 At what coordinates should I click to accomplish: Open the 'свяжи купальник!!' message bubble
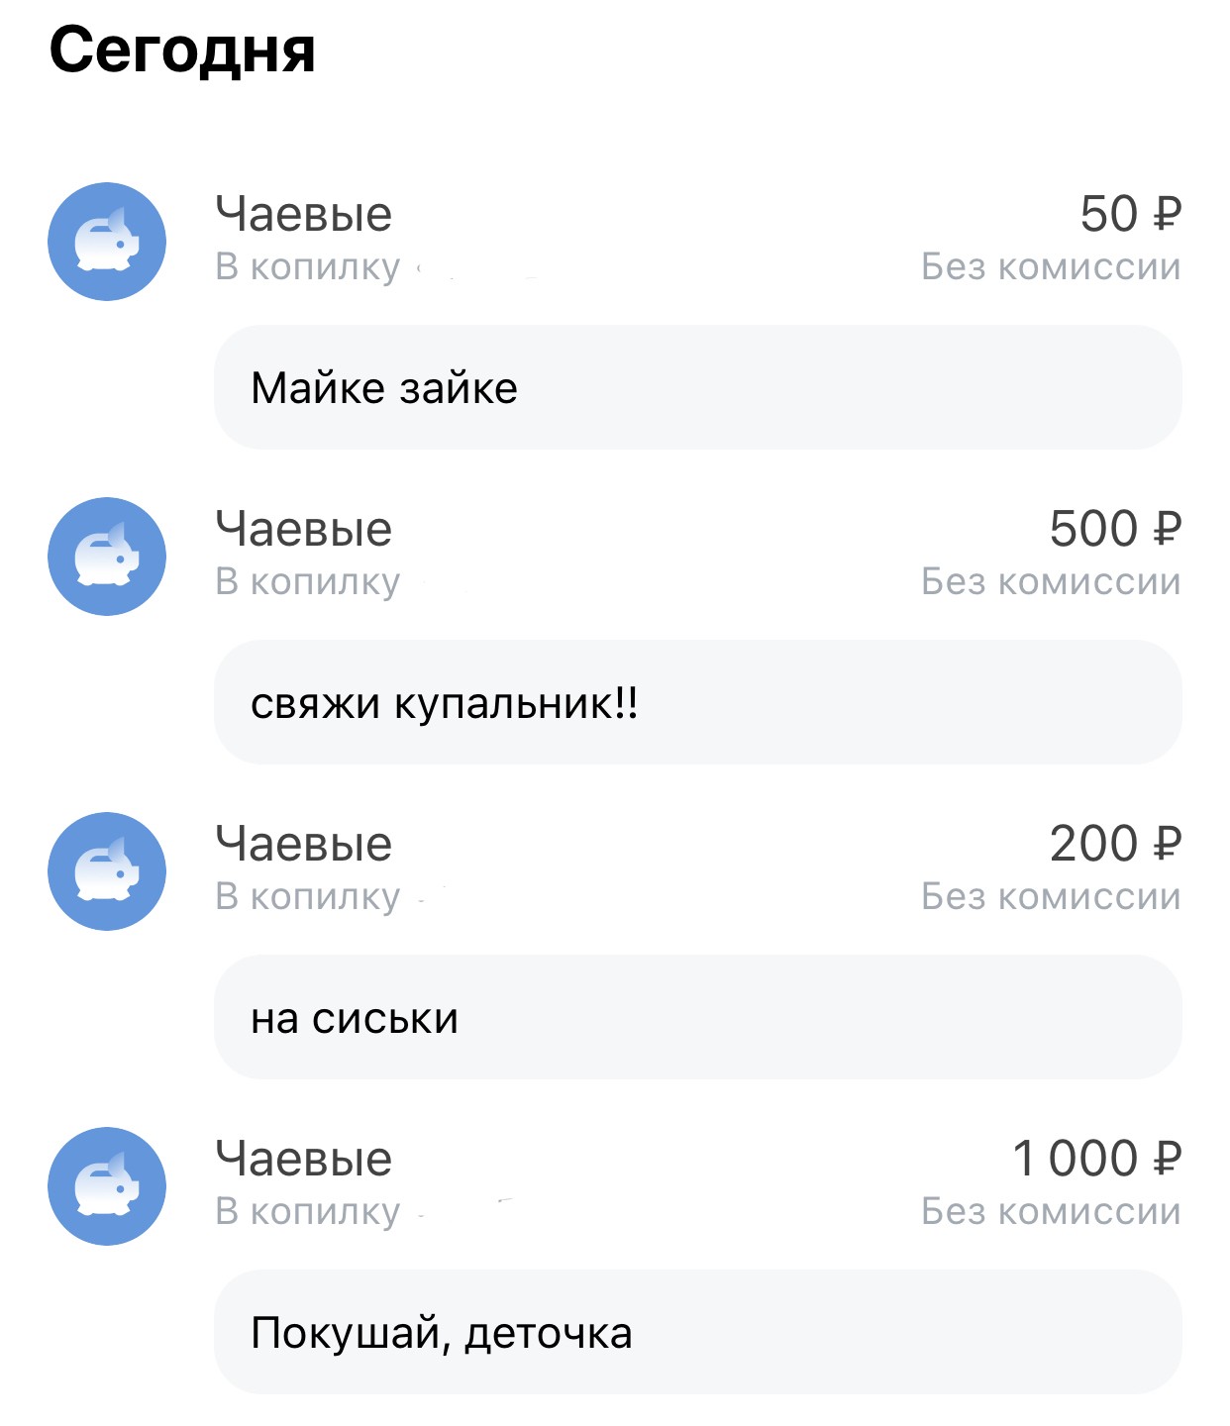click(x=697, y=702)
